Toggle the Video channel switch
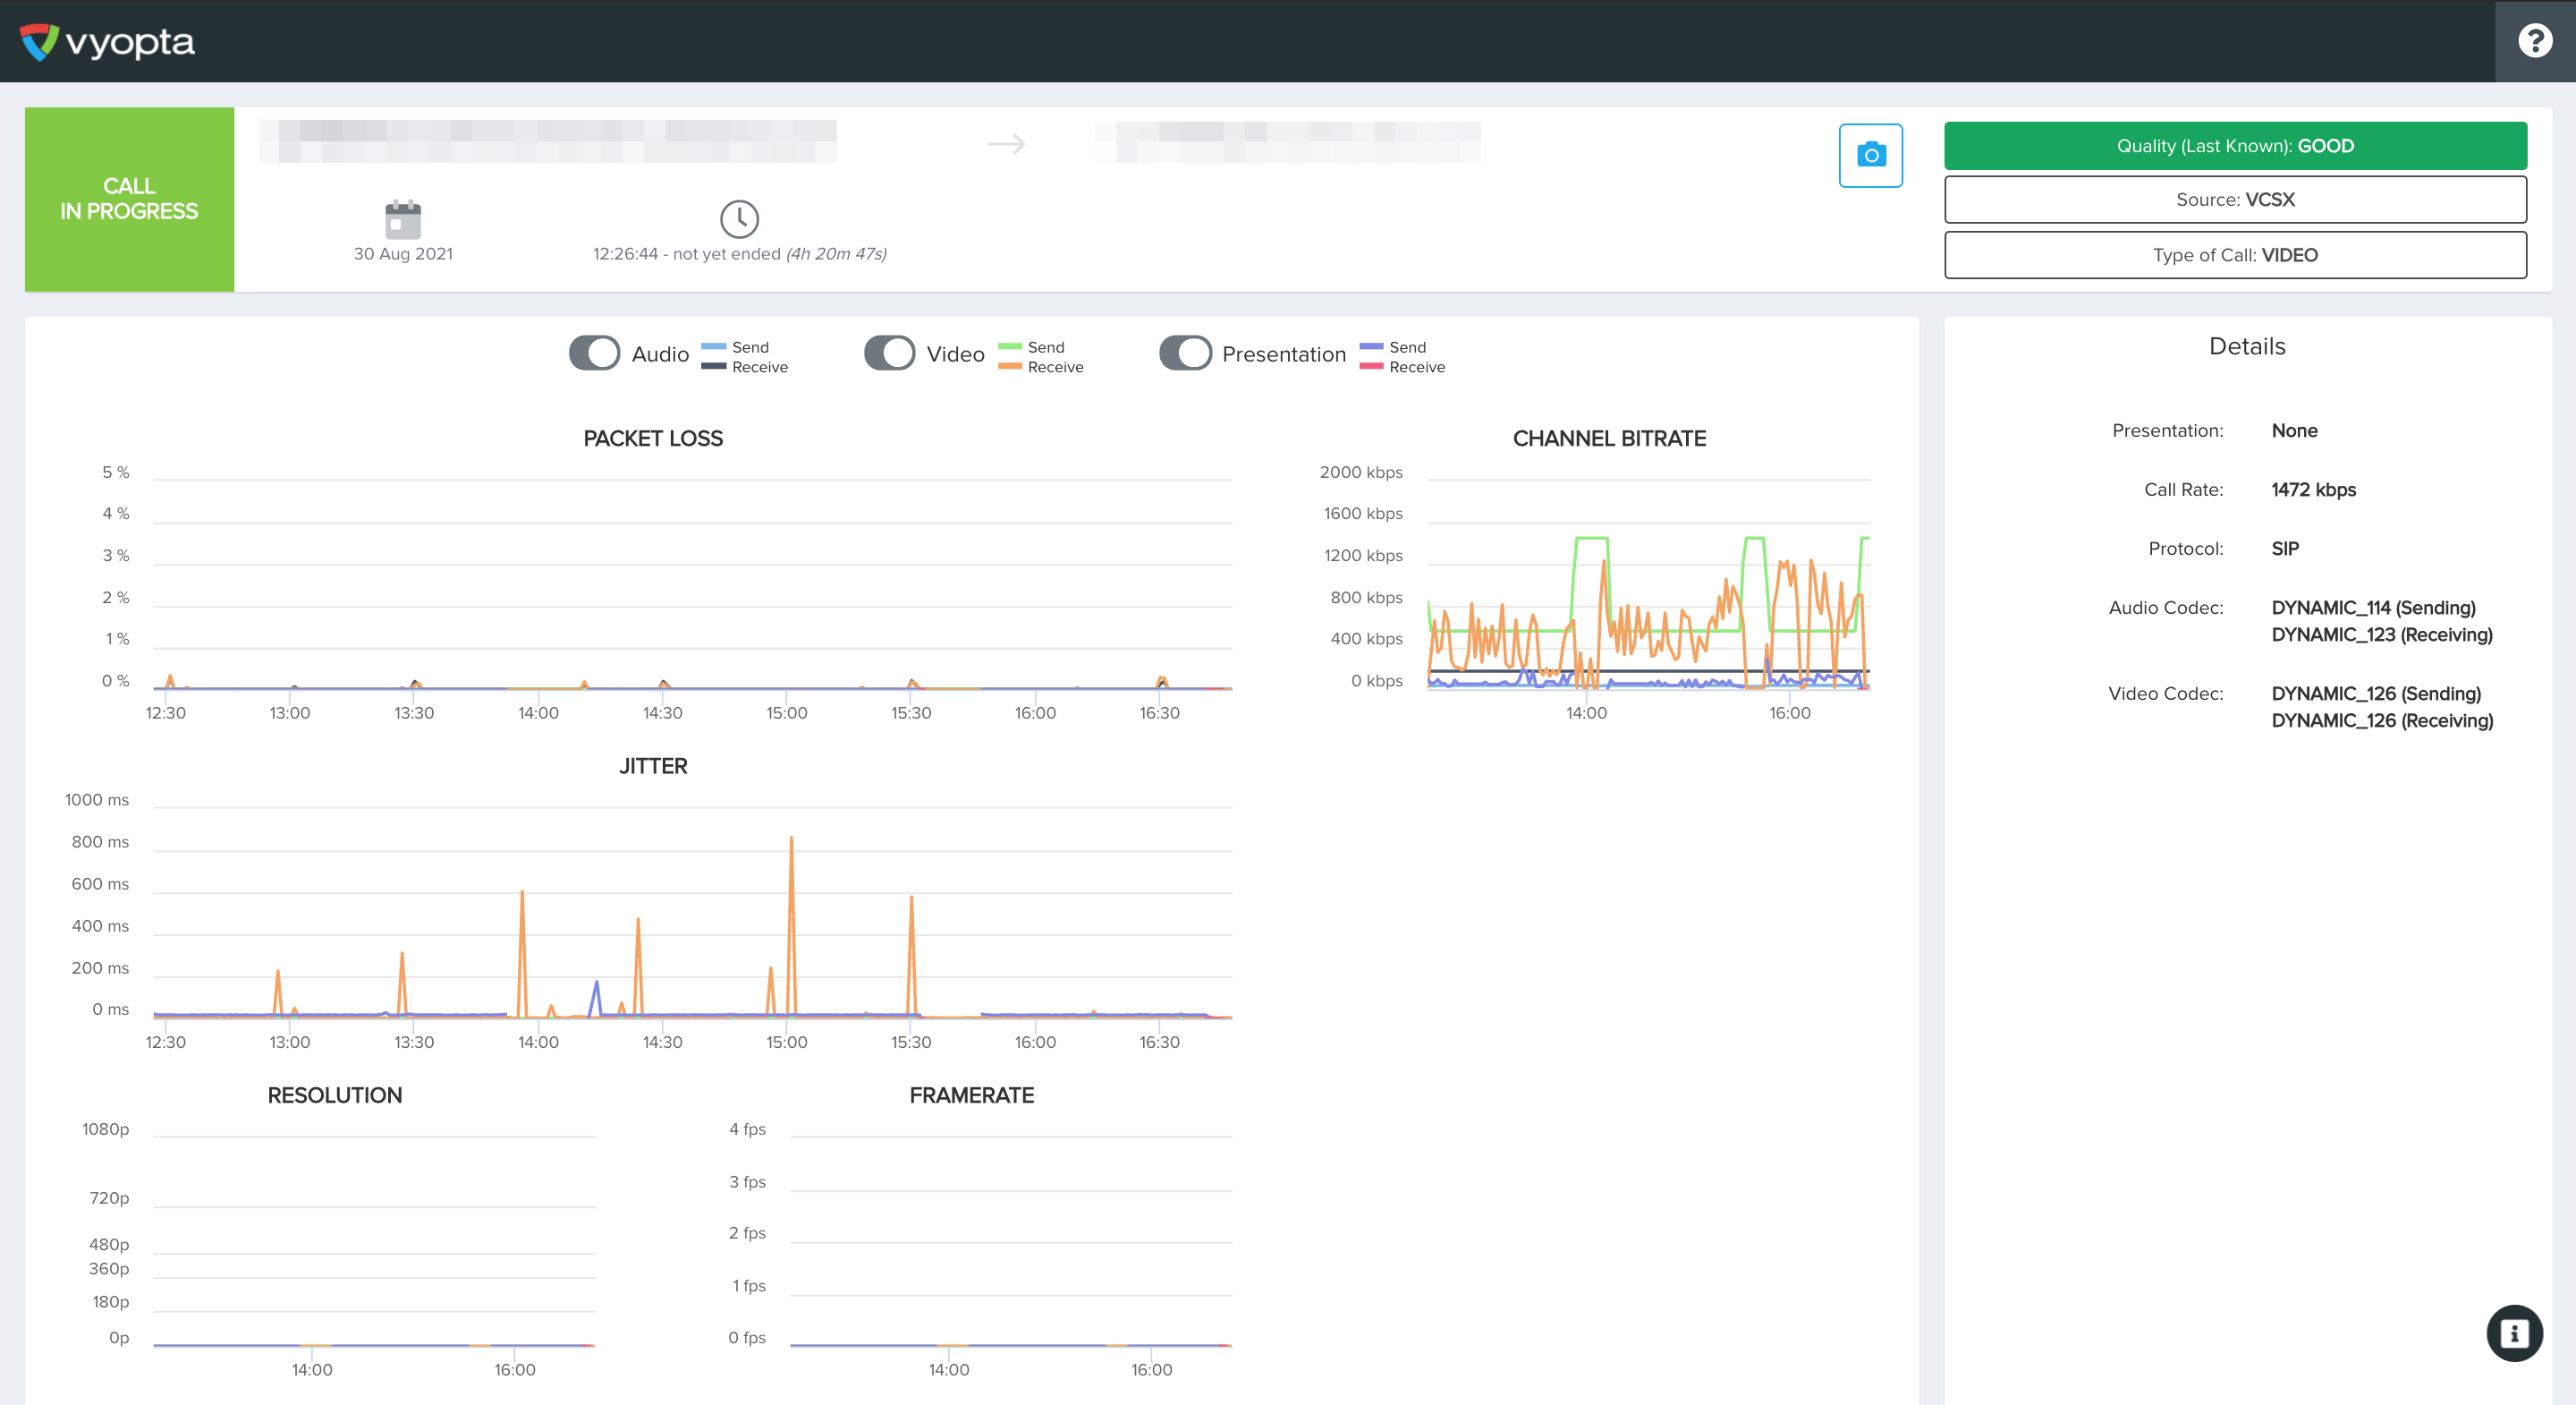The height and width of the screenshot is (1405, 2576). [x=889, y=353]
